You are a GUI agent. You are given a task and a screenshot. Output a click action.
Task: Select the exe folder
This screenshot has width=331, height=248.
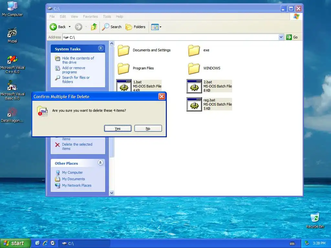[198, 50]
